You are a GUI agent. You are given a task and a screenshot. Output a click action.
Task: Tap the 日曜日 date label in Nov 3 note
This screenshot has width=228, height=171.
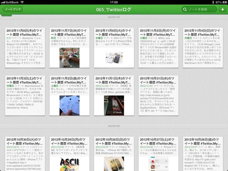10,86
